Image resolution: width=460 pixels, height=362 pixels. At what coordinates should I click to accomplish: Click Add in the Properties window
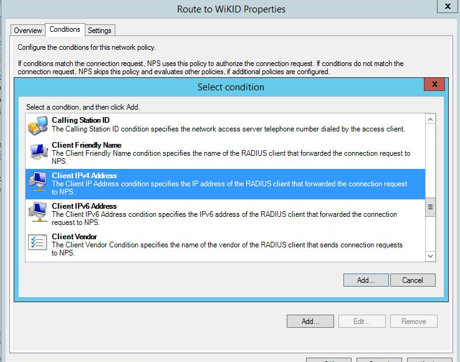(x=310, y=322)
